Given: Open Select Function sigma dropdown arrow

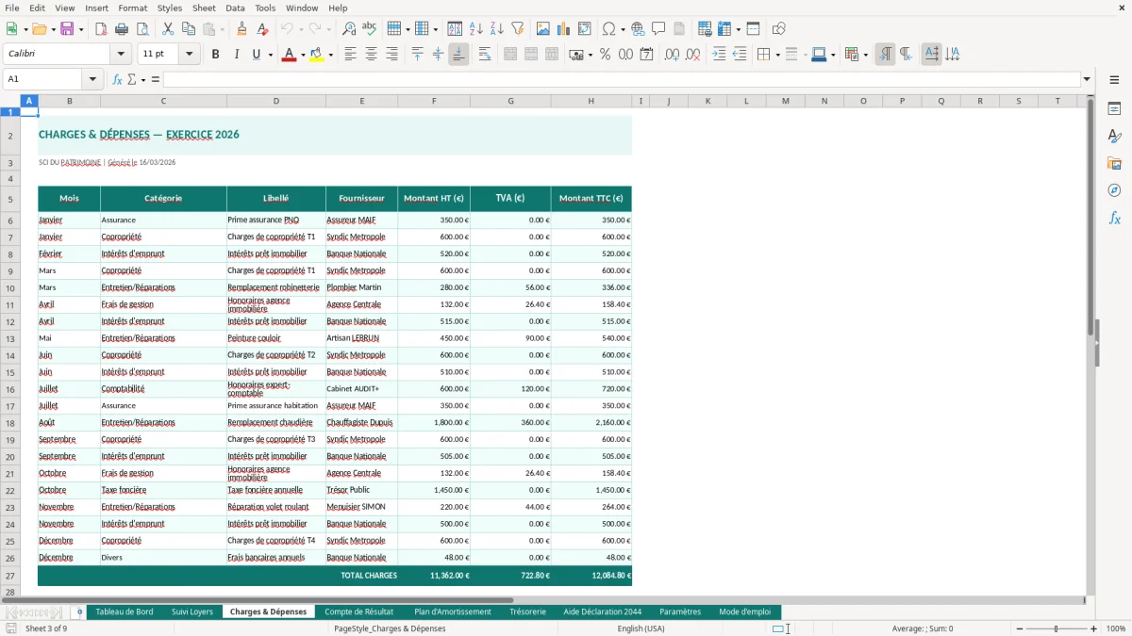Looking at the screenshot, I should (143, 79).
